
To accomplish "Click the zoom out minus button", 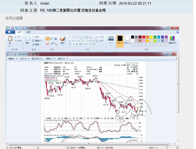I will click(x=157, y=148).
